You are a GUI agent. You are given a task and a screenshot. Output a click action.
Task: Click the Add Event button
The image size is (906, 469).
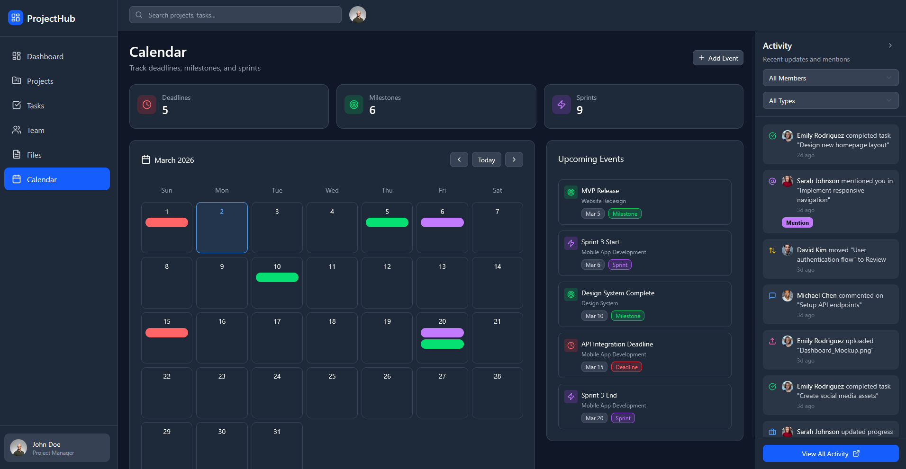[718, 58]
